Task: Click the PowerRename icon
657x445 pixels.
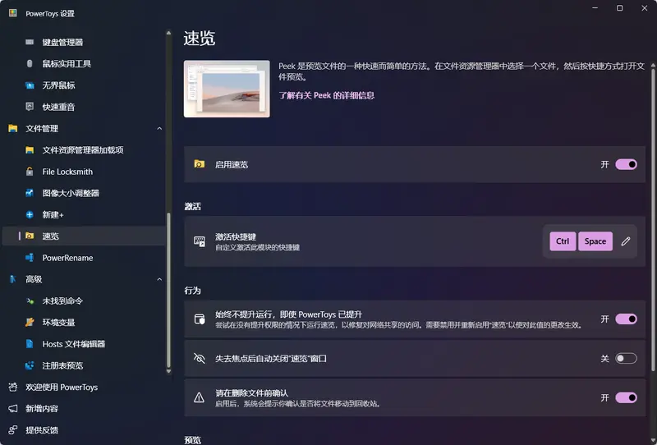Action: (30, 258)
